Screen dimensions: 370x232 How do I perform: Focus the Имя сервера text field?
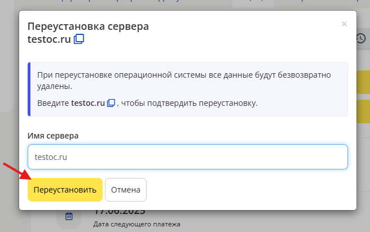click(187, 157)
